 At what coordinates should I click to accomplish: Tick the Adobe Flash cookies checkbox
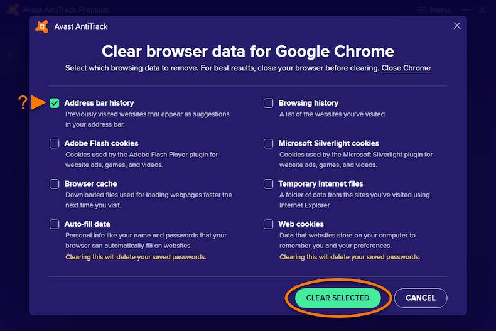55,143
